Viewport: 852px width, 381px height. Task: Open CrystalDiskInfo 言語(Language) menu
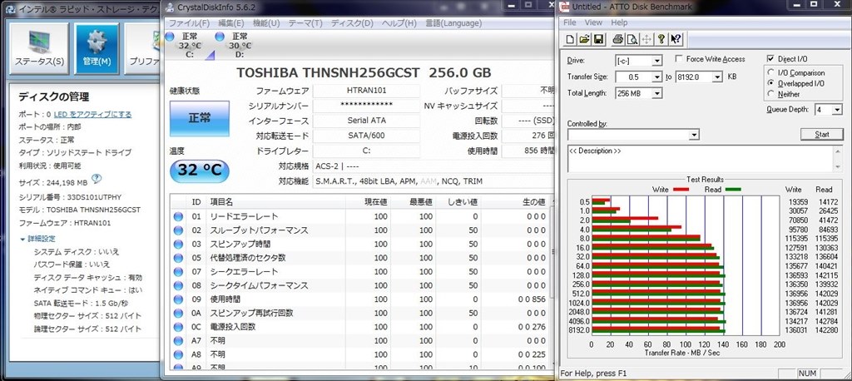pyautogui.click(x=453, y=23)
